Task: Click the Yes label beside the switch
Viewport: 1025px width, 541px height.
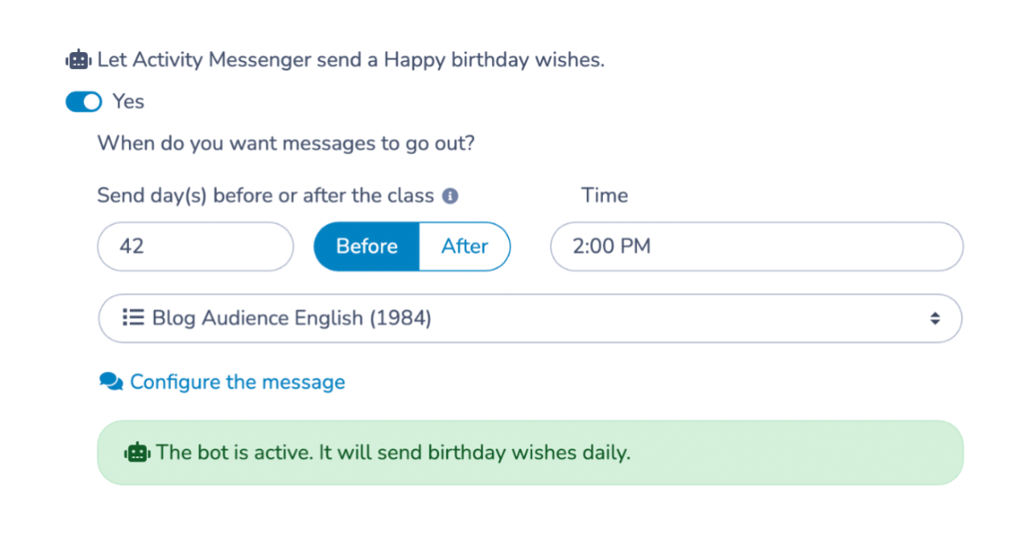Action: click(x=128, y=102)
